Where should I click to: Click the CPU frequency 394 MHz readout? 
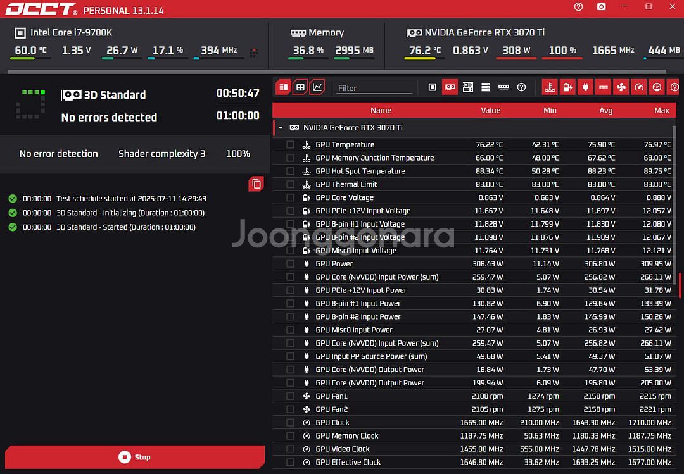tap(218, 51)
